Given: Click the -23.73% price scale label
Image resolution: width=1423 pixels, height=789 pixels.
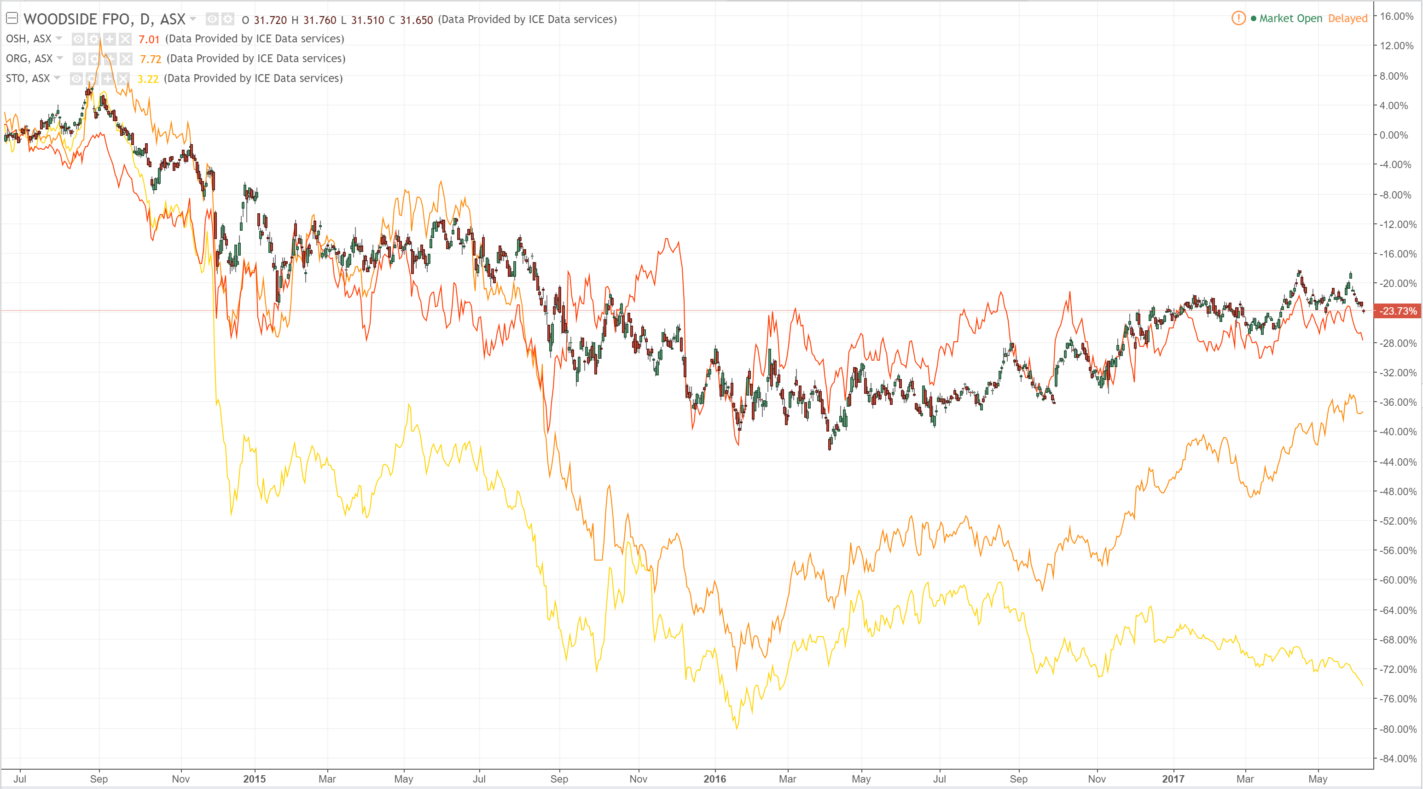Looking at the screenshot, I should pos(1398,311).
